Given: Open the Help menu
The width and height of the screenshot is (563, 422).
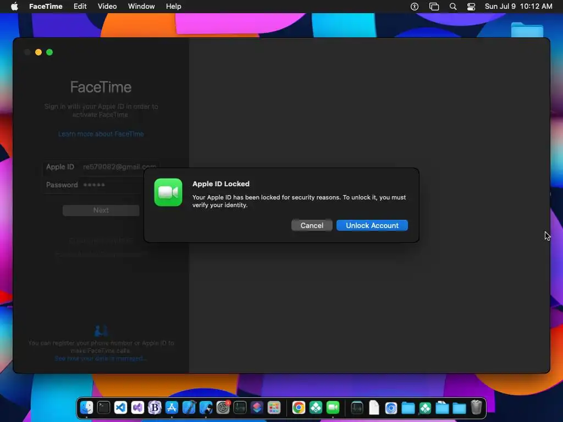Looking at the screenshot, I should click(173, 7).
